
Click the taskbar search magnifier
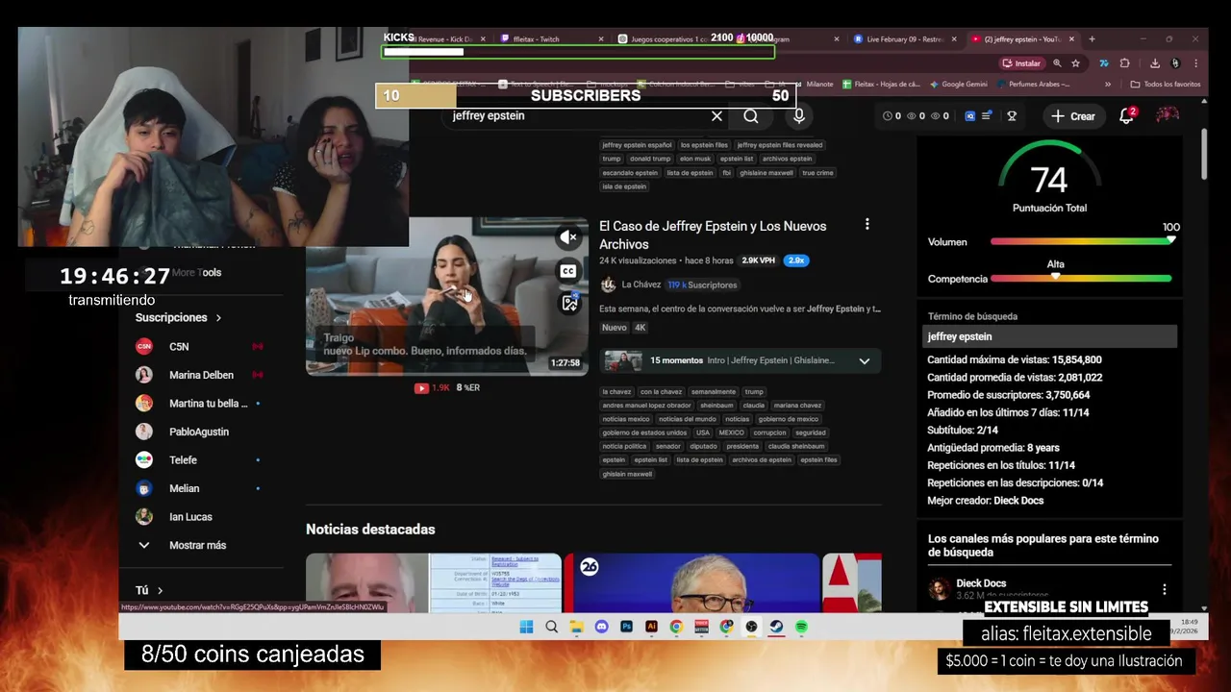pos(551,627)
